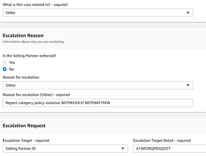Viewport: 206px width, 156px height.
Task: Click the 'Escalation Target - required' label
Action: pyautogui.click(x=26, y=140)
